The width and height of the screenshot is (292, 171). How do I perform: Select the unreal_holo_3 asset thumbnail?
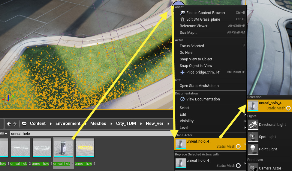click(x=42, y=148)
